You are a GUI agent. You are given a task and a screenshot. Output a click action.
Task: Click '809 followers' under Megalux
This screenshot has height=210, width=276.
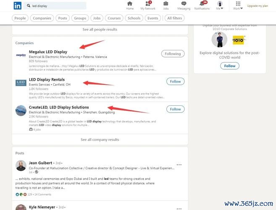38,61
